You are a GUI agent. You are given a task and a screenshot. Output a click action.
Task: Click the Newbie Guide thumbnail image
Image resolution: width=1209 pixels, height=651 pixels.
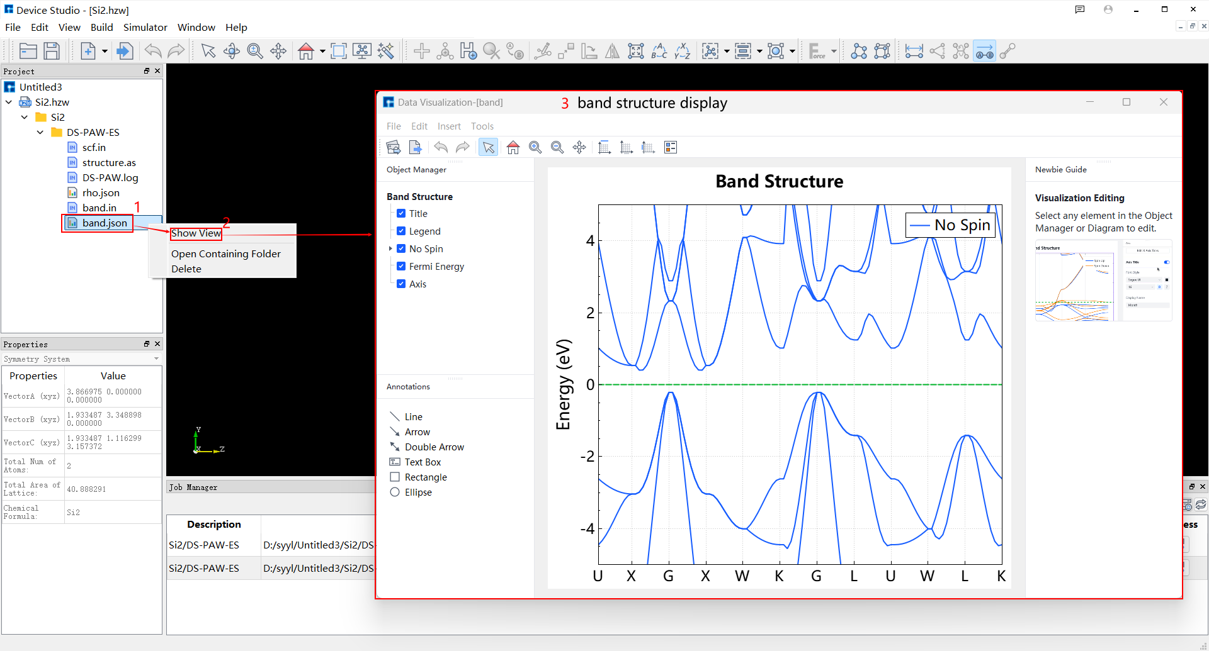1104,281
